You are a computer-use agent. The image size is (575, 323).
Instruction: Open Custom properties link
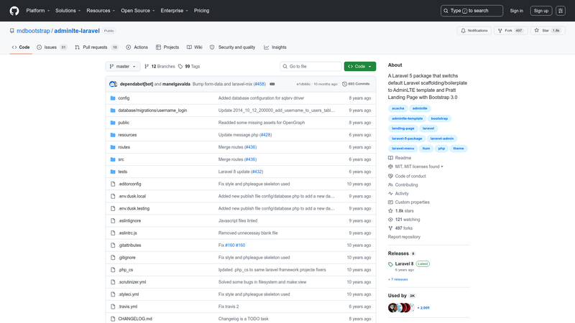coord(409,202)
